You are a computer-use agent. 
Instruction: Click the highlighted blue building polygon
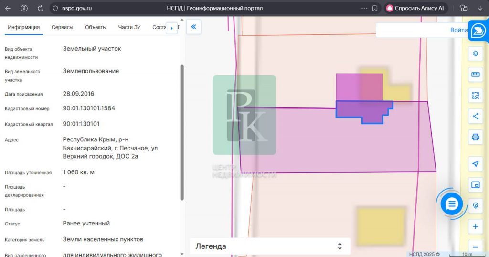(363, 111)
